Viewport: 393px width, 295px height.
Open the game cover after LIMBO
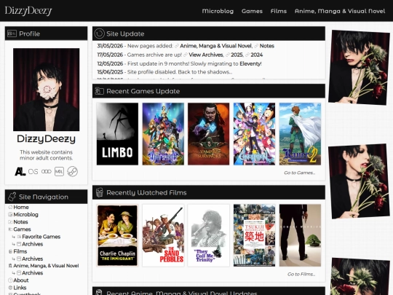[x=163, y=134]
